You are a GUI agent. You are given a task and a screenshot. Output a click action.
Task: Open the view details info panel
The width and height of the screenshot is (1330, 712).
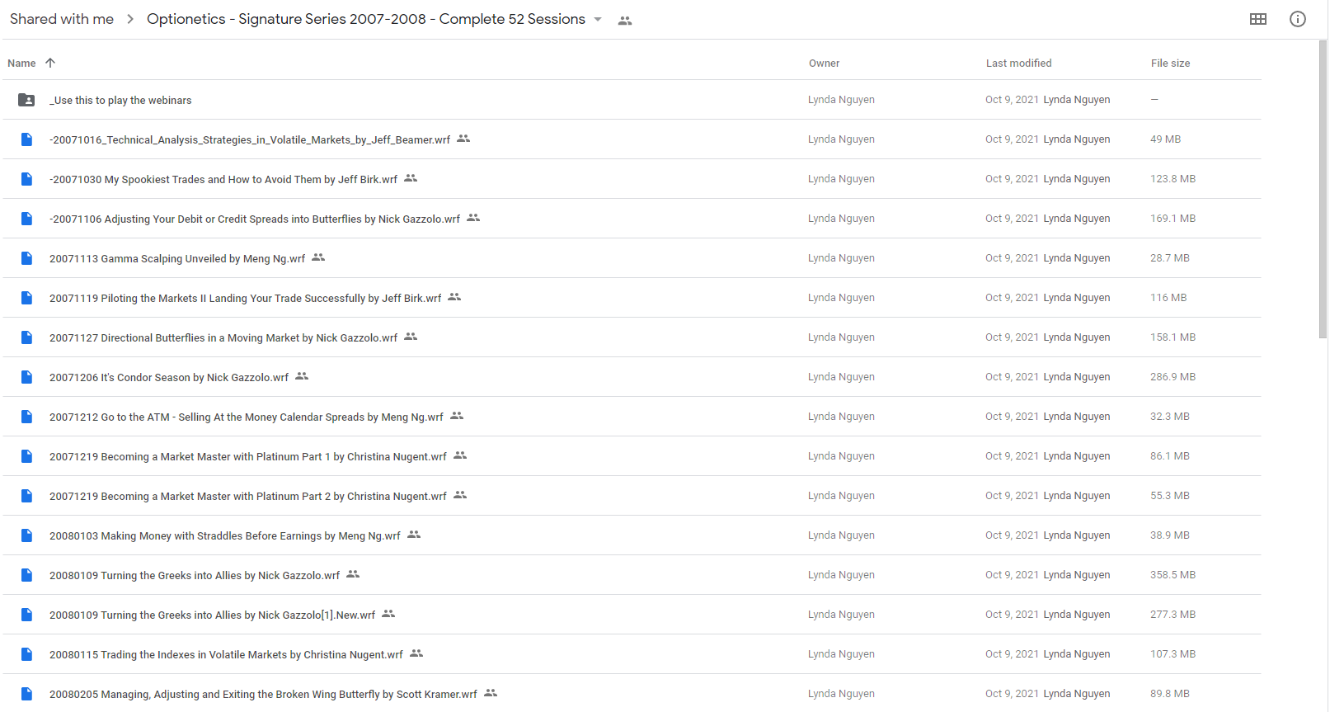[x=1297, y=19]
